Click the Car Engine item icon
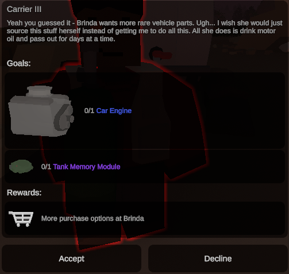 coord(41,111)
